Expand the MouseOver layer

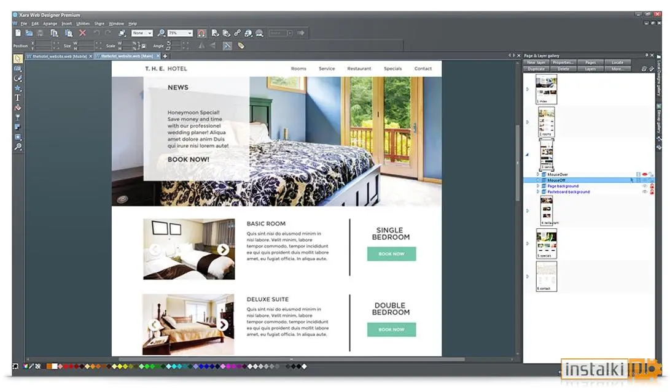pyautogui.click(x=538, y=174)
